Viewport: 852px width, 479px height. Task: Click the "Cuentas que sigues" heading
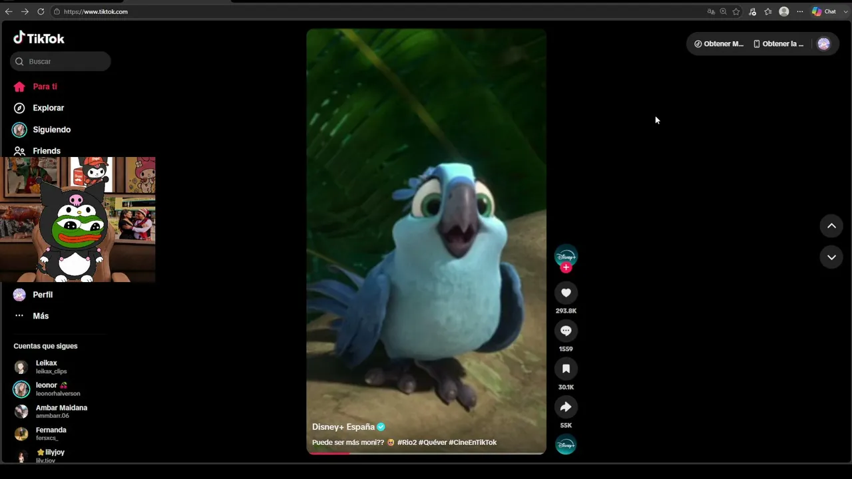point(45,346)
